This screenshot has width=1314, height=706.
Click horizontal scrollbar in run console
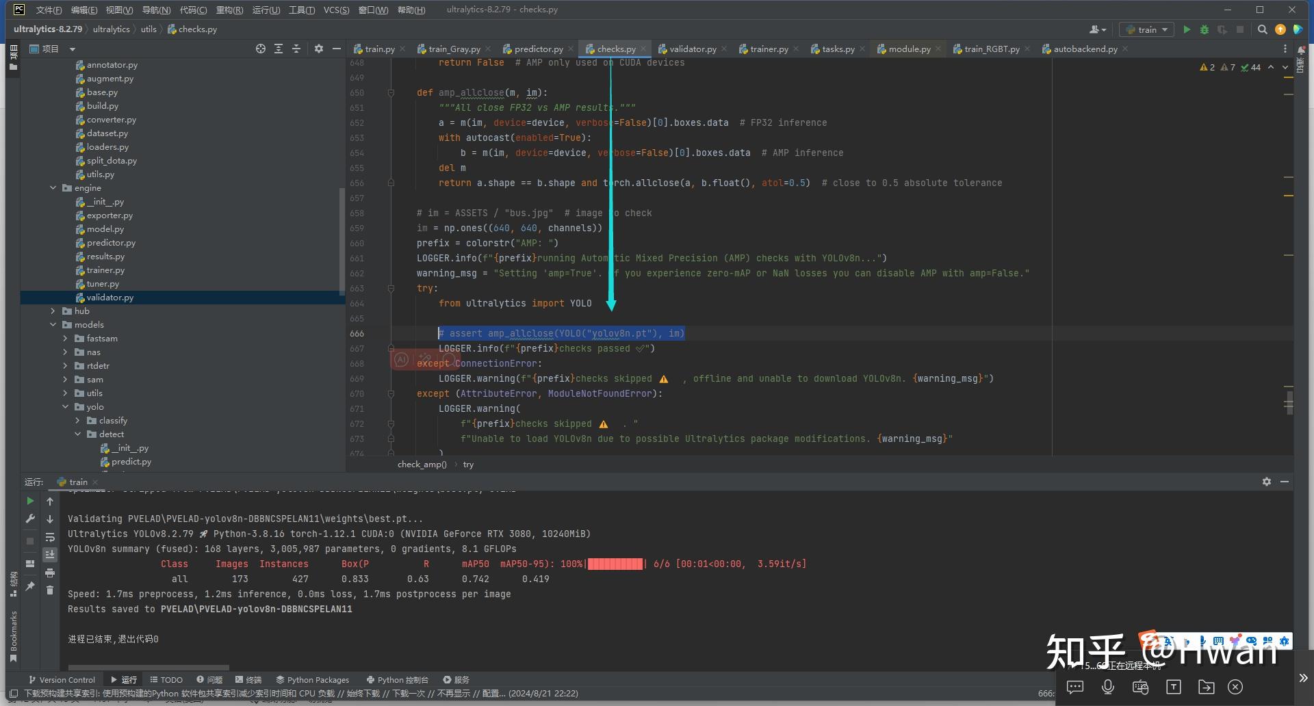pyautogui.click(x=149, y=667)
